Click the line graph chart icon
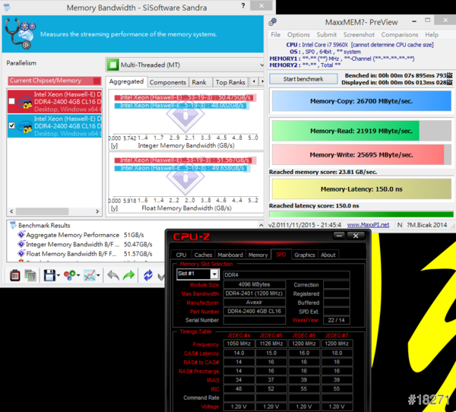The width and height of the screenshot is (456, 412). (89, 275)
